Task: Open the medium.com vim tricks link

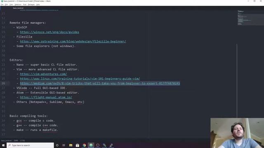Action: [x=100, y=83]
